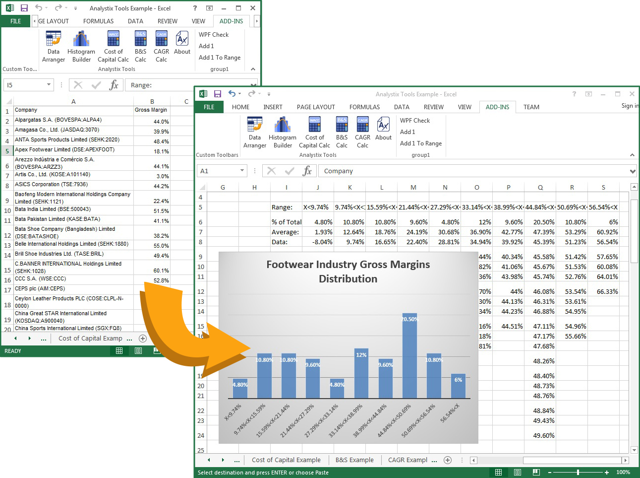Open Data Arranger in front Excel window

click(255, 133)
